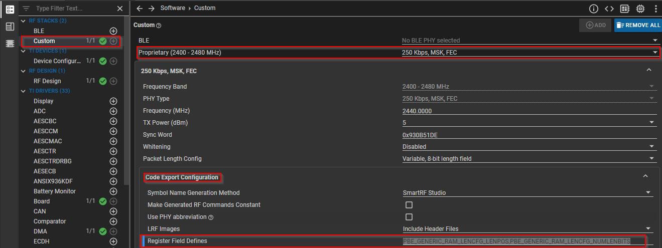662x248 pixels.
Task: Collapse the Code Export Configuration section
Action: pyautogui.click(x=645, y=176)
